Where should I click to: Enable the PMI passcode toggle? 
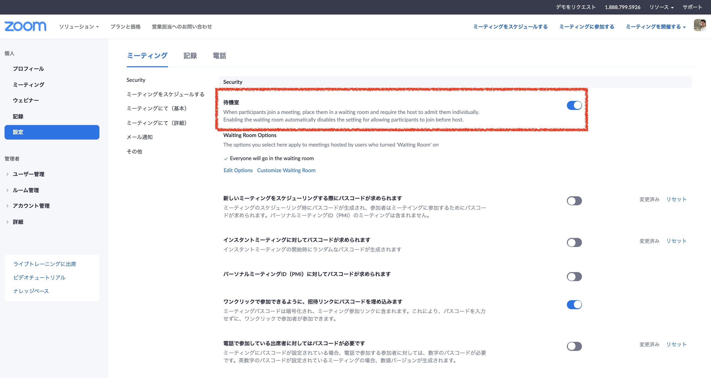pyautogui.click(x=574, y=277)
